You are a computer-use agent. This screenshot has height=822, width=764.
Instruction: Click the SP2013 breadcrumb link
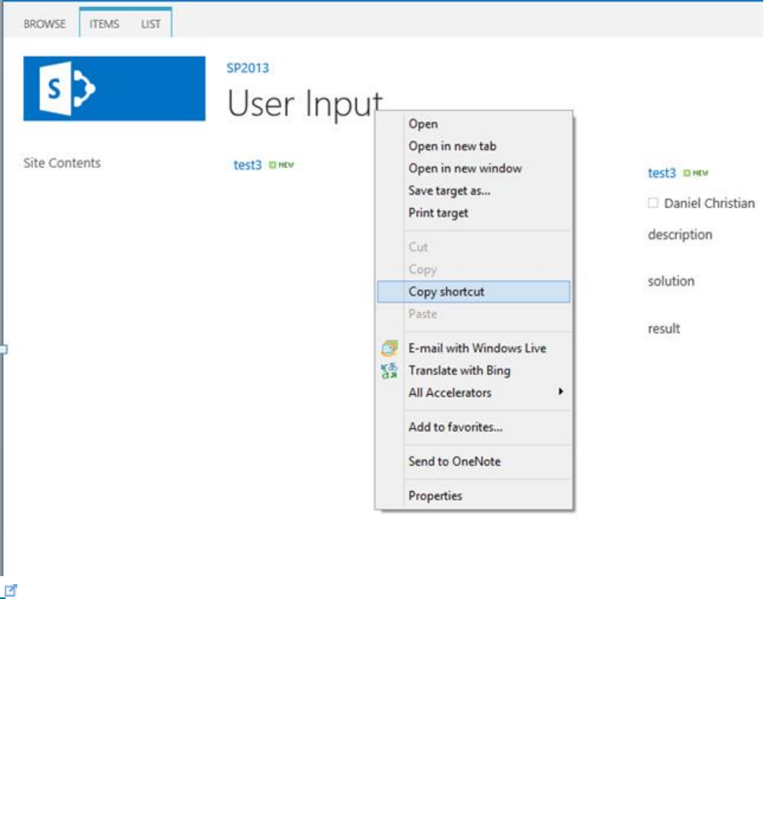[248, 68]
